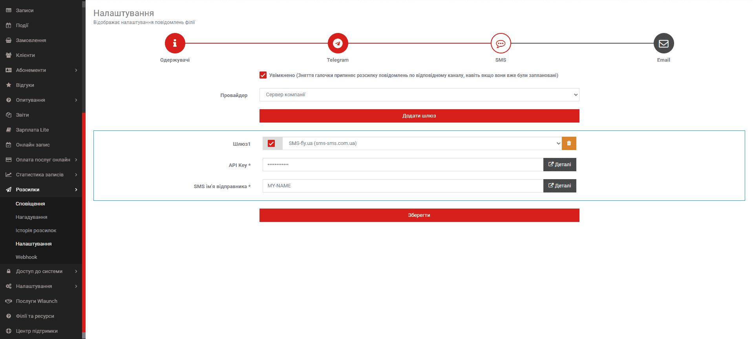Open the Telegram step icon

(338, 43)
